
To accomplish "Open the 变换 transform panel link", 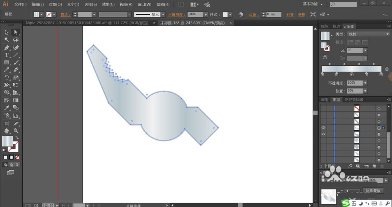I will (x=301, y=15).
